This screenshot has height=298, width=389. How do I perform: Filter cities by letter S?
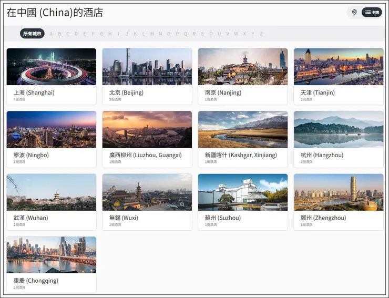coord(202,34)
